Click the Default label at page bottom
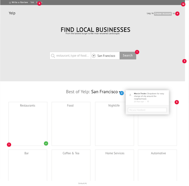The image size is (189, 186). (x=83, y=183)
